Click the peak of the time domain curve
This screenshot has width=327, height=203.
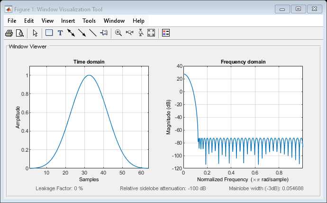tap(88, 75)
